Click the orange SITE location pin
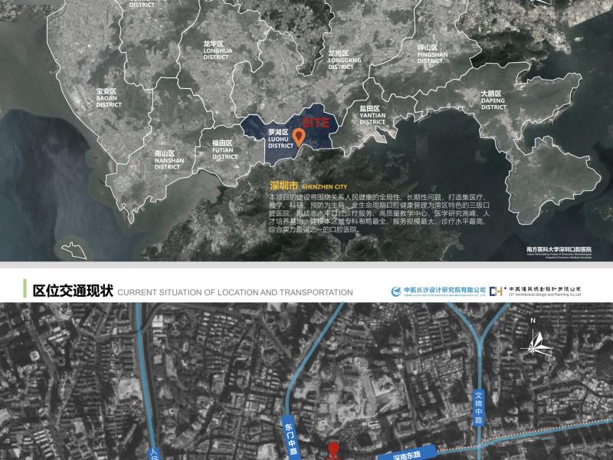The width and height of the screenshot is (613, 460). (300, 134)
